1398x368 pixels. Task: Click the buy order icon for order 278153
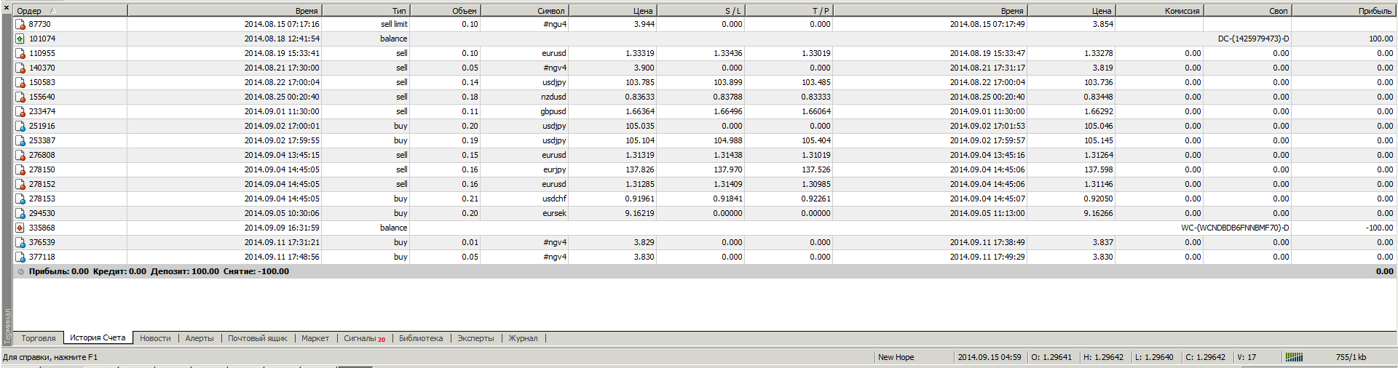(20, 199)
